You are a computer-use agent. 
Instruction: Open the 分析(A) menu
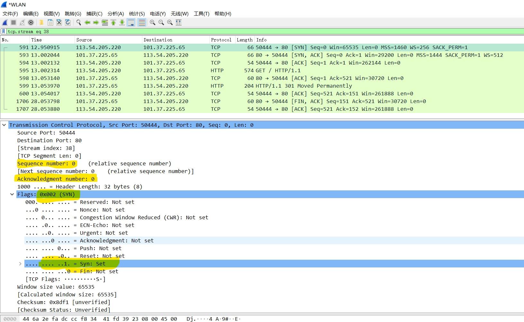[x=115, y=13]
